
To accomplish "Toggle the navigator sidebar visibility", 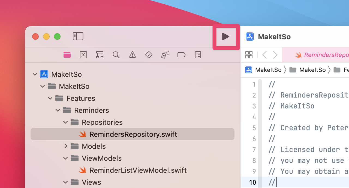I will (78, 37).
